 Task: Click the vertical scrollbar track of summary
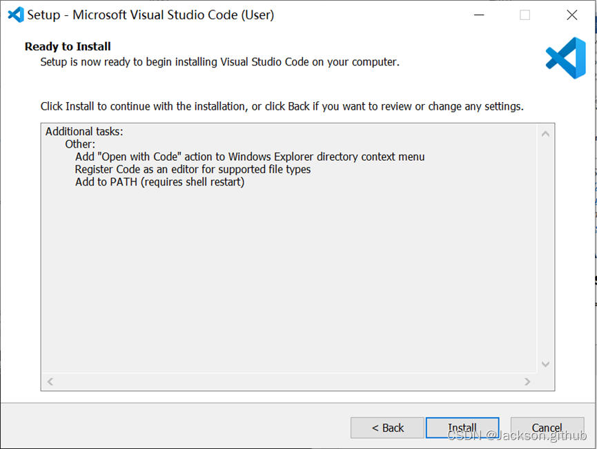click(545, 248)
